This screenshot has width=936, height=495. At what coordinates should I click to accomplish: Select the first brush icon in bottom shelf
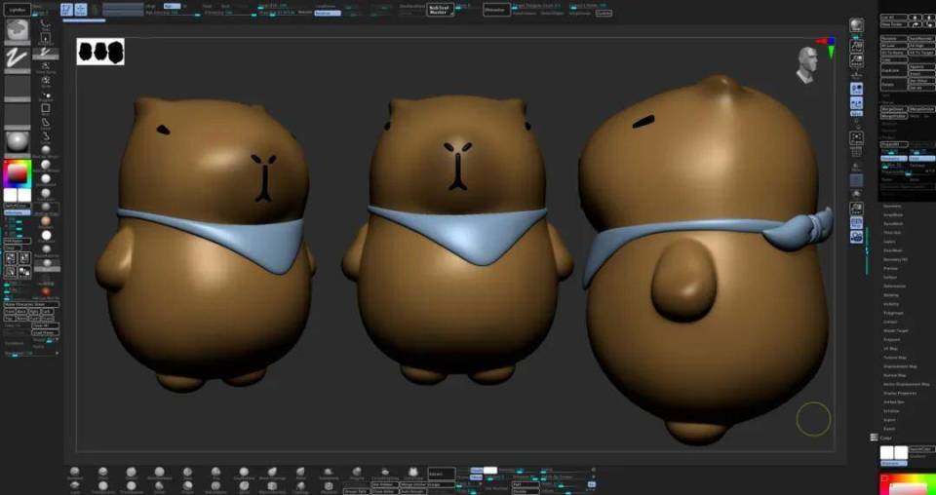[x=75, y=473]
